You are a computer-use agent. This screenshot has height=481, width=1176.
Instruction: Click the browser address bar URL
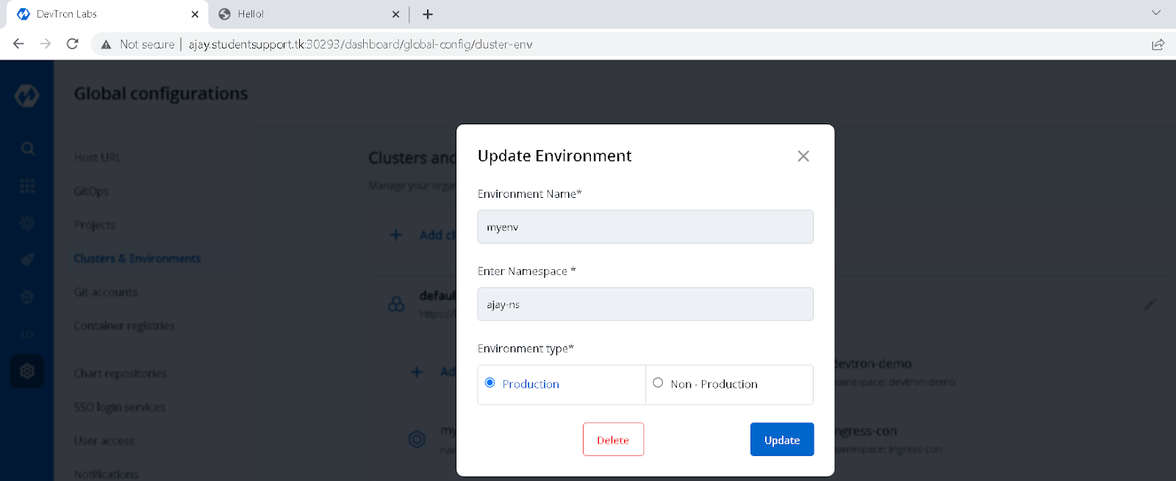pyautogui.click(x=360, y=44)
